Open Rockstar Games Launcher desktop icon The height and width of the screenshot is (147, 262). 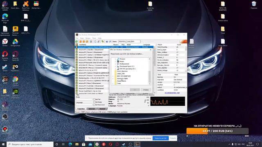(16, 31)
